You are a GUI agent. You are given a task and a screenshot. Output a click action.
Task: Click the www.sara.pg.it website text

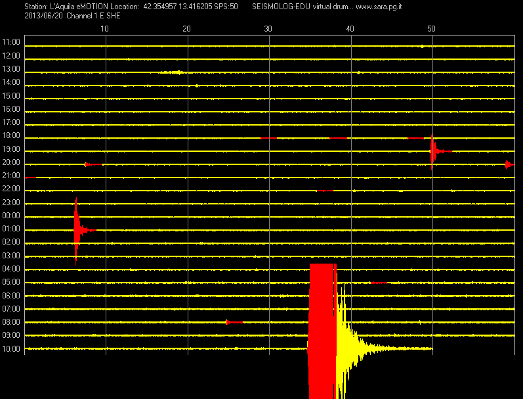click(x=379, y=7)
